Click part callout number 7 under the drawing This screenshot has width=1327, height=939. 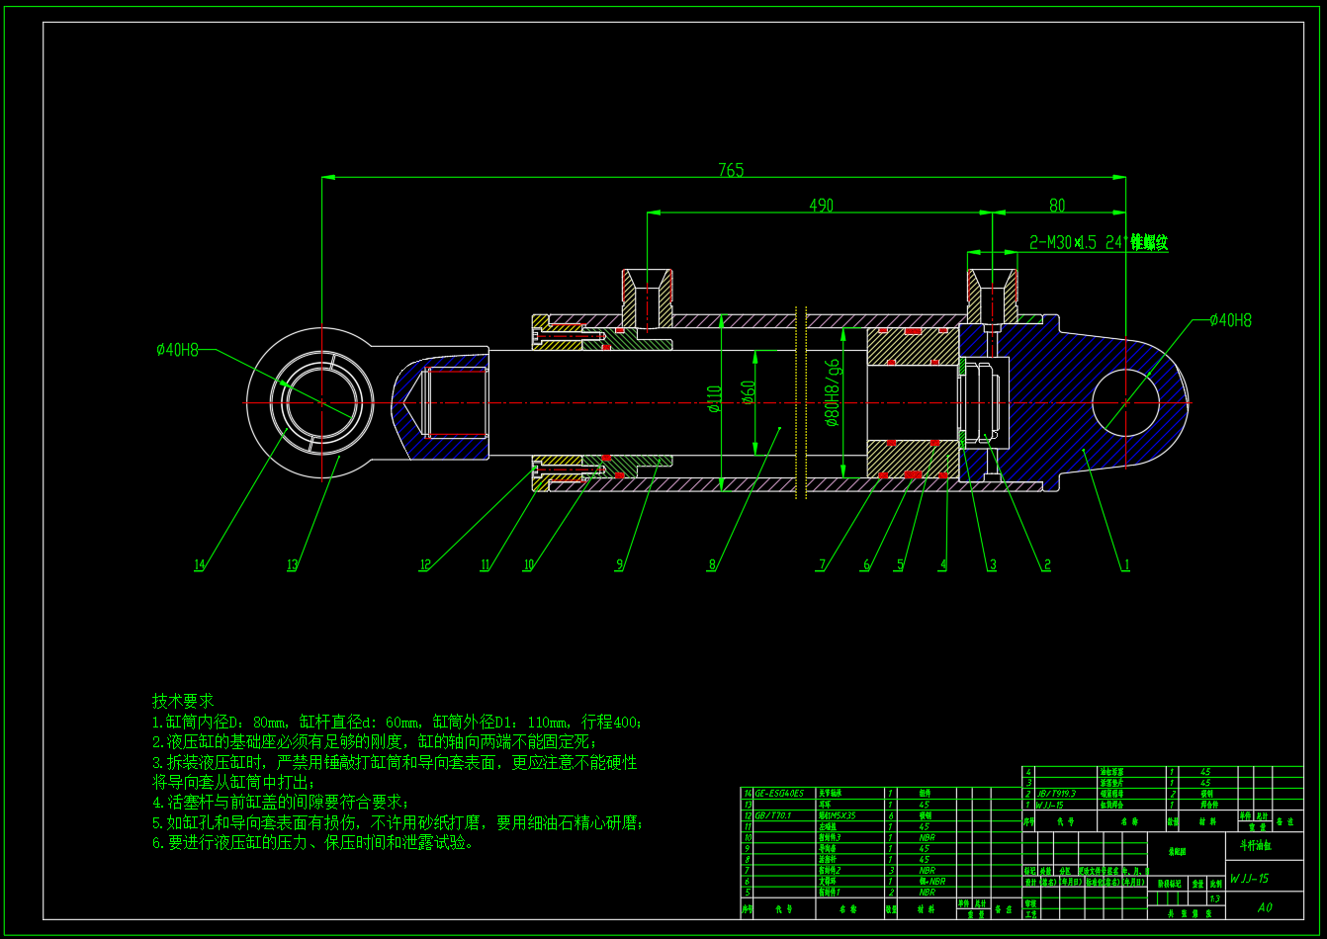tap(821, 565)
